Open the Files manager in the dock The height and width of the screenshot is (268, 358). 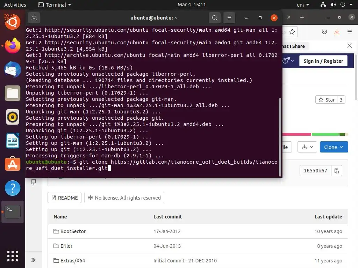[x=13, y=93]
